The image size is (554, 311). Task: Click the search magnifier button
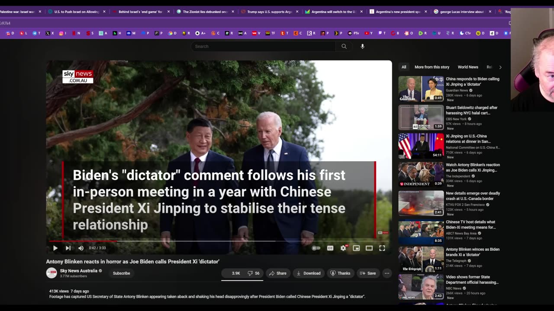pos(344,46)
